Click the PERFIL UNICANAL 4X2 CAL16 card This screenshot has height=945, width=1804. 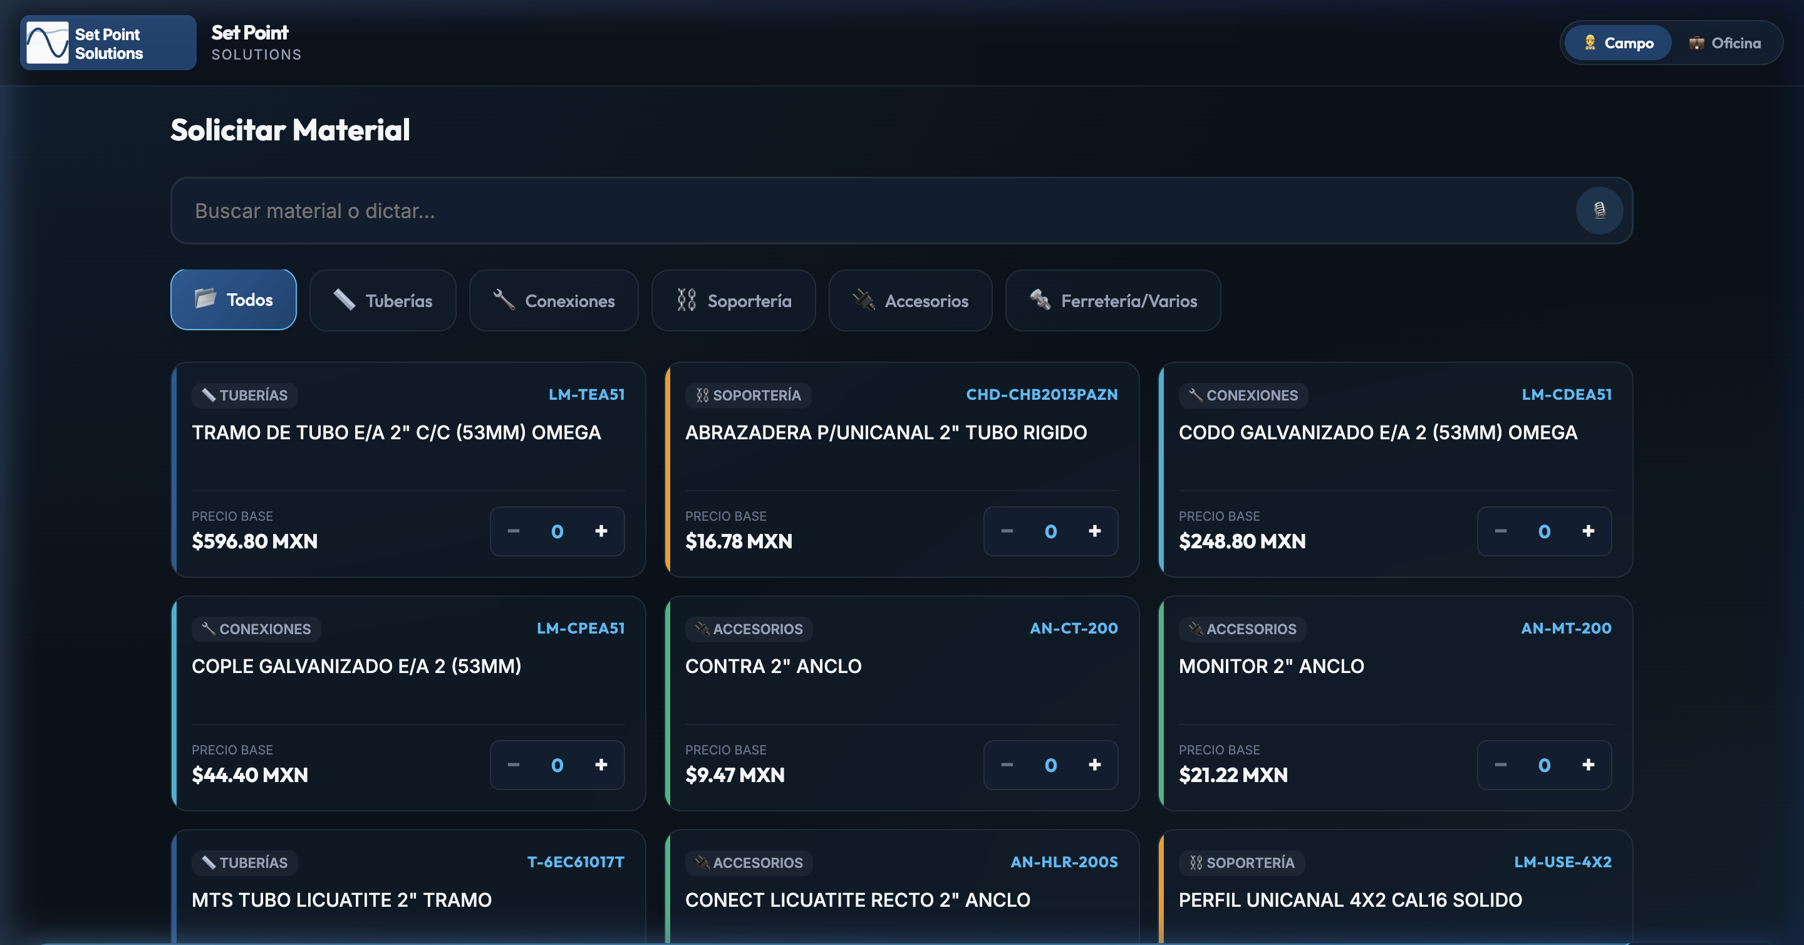[x=1395, y=887]
